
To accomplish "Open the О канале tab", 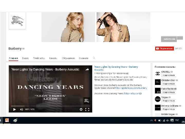I will (84, 58).
